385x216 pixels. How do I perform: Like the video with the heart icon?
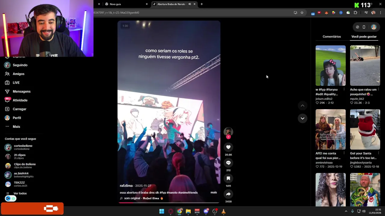tap(228, 147)
